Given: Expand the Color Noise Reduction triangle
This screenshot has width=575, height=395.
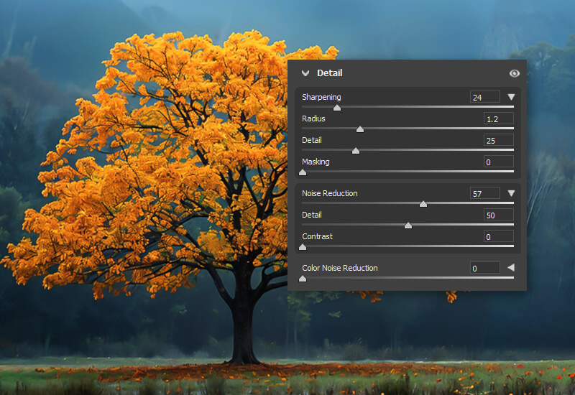Looking at the screenshot, I should (511, 268).
